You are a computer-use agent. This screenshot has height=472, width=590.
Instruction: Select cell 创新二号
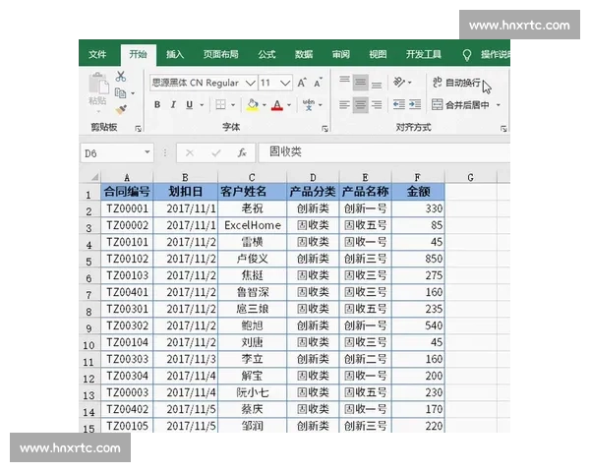tap(366, 359)
